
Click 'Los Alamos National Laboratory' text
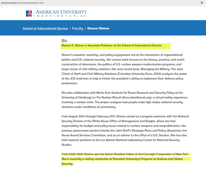pos(121,140)
